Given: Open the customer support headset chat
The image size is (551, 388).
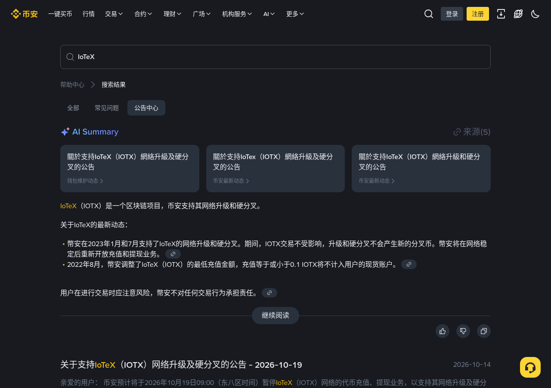Looking at the screenshot, I should click(530, 367).
